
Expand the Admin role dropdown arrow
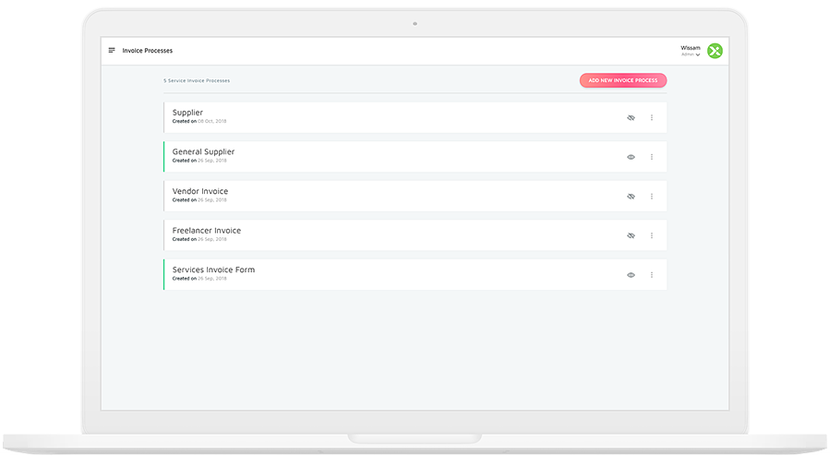click(x=698, y=55)
